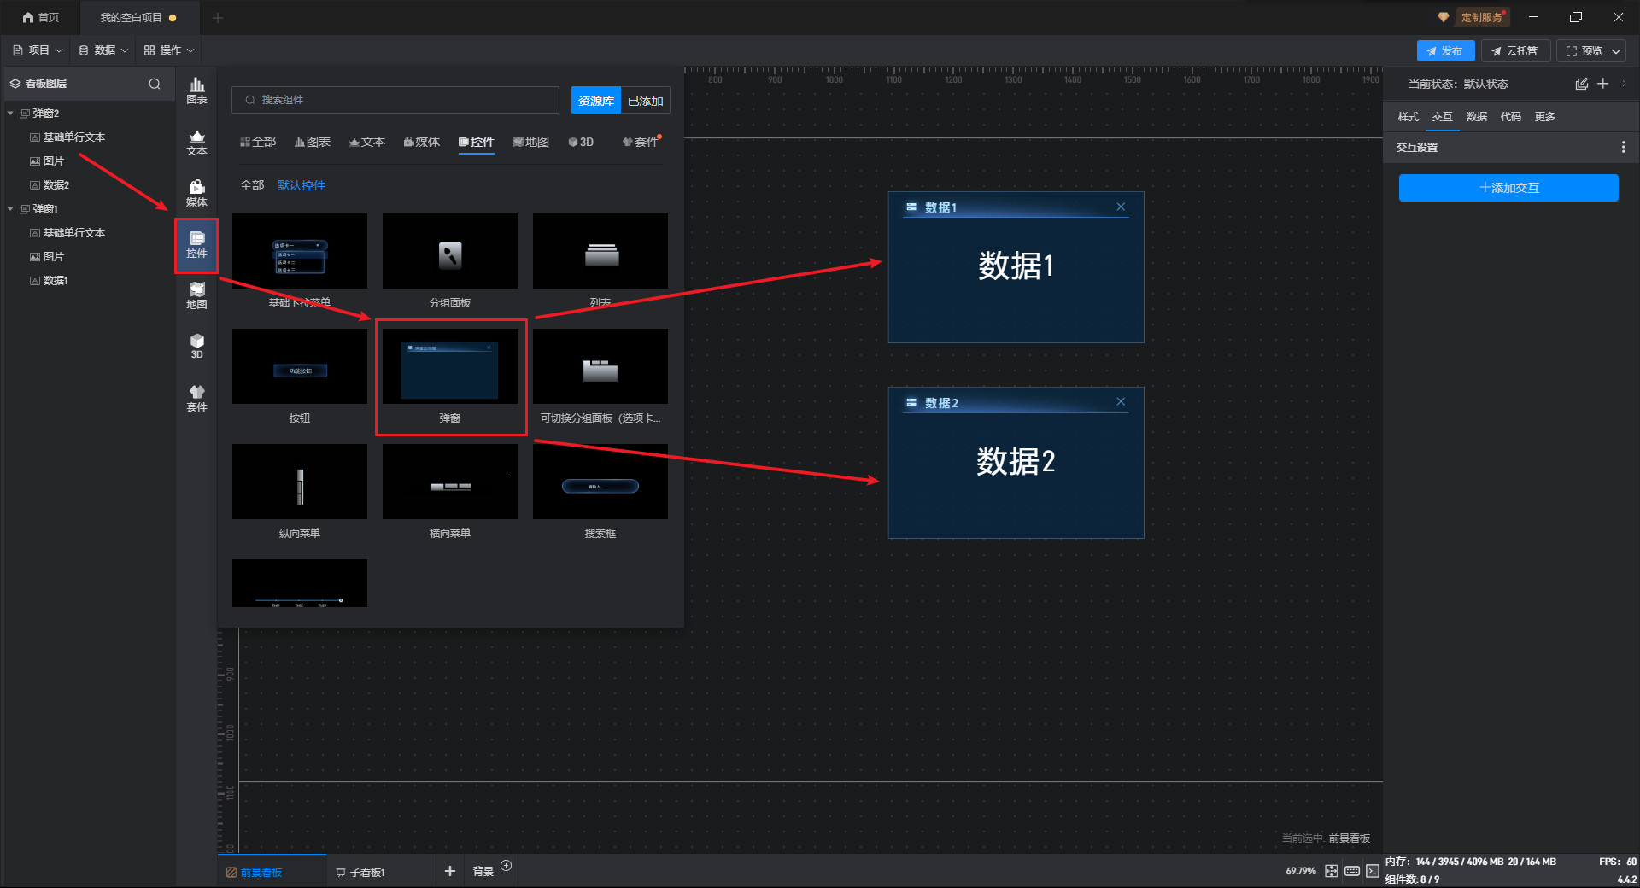The width and height of the screenshot is (1640, 888).
Task: Open the console terminal icon in status bar
Action: point(1373,871)
